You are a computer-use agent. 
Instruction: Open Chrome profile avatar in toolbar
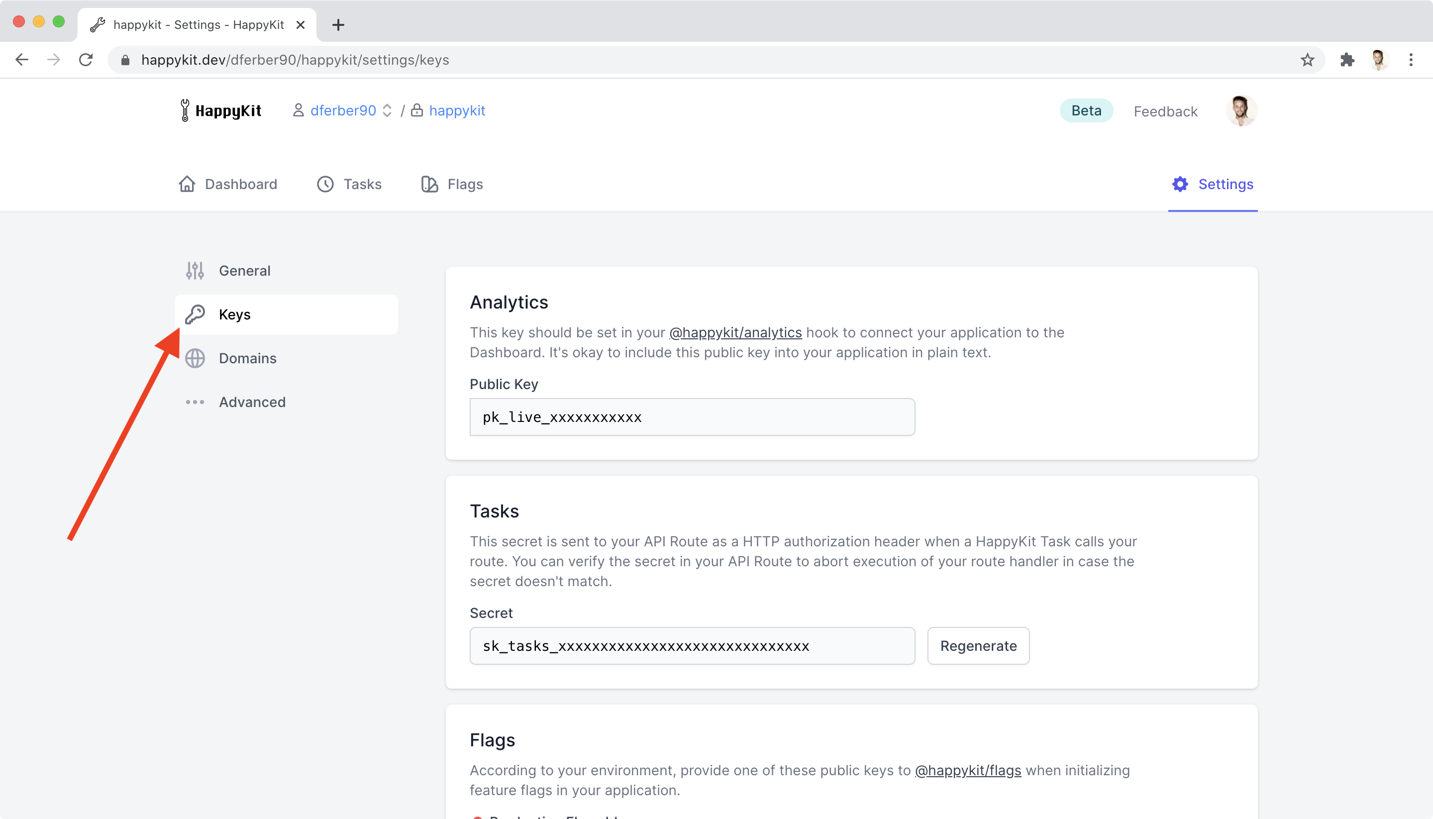pyautogui.click(x=1378, y=60)
